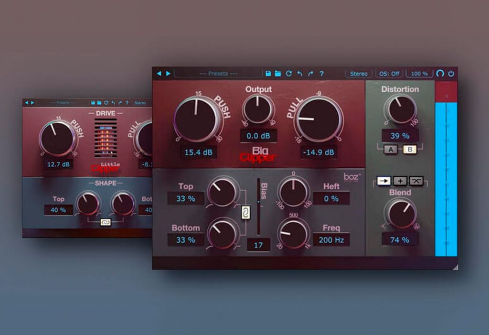Click the Little Clipper Top shape knob
The width and height of the screenshot is (489, 335).
tap(88, 204)
